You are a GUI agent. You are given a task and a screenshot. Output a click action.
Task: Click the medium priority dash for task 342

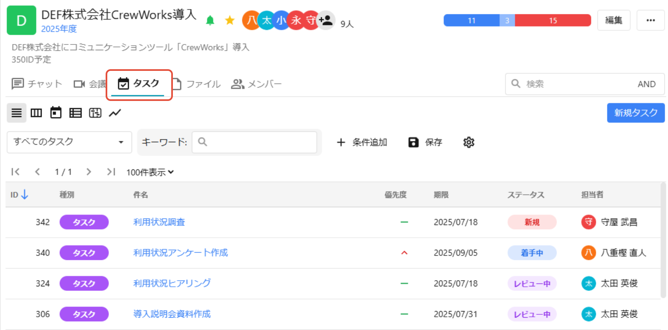point(404,222)
